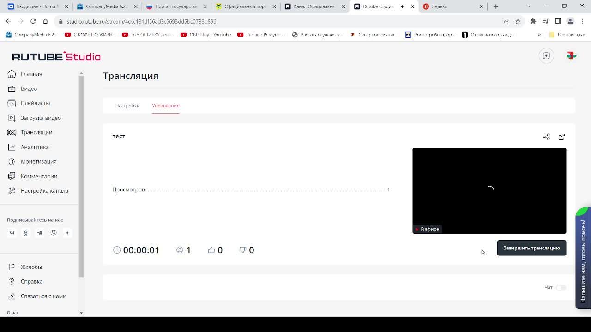Screen dimensions: 591x332
Task: Open the Odnoklassniki social link icon
Action: (x=26, y=233)
